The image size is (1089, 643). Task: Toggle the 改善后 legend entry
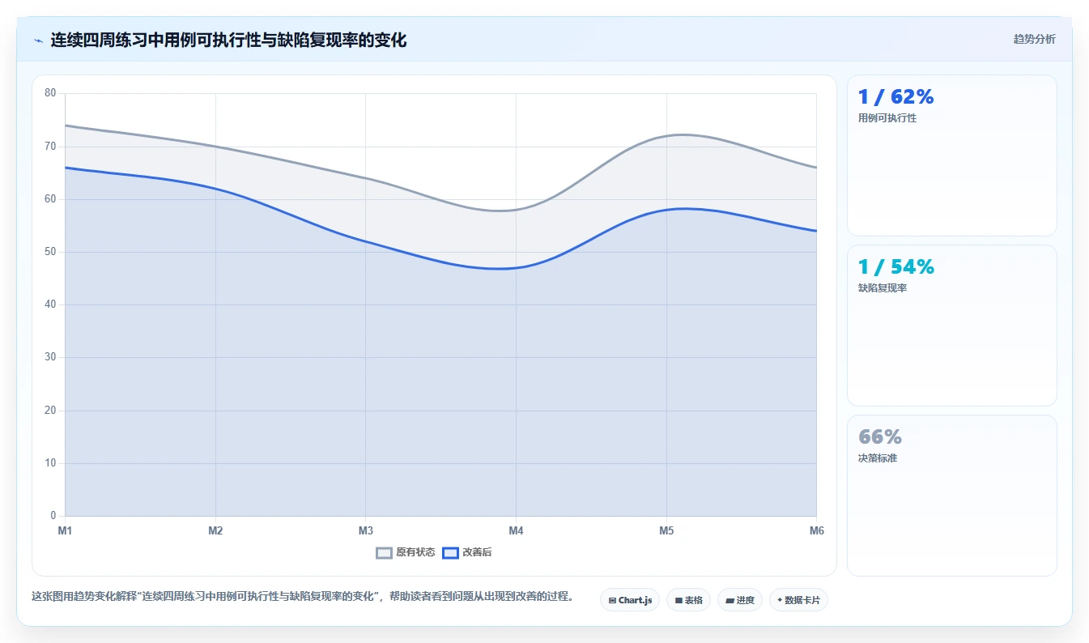pos(467,552)
